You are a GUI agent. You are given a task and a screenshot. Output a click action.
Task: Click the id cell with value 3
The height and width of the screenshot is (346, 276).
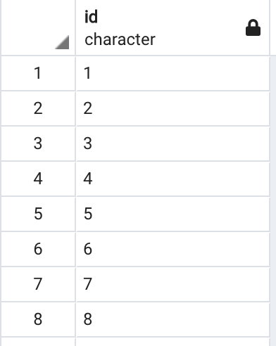[172, 143]
